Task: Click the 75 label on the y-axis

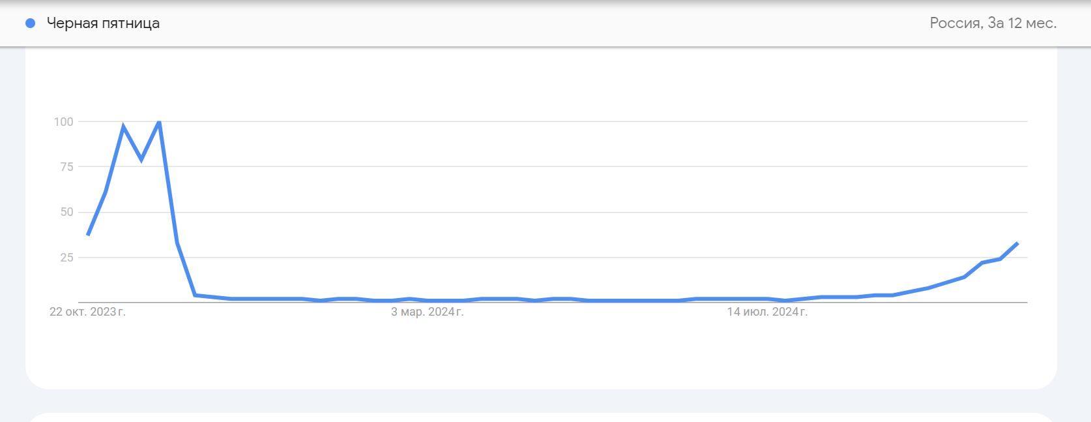Action: point(66,167)
